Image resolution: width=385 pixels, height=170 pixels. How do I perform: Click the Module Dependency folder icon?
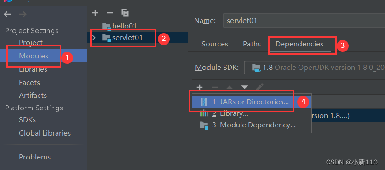tap(204, 125)
